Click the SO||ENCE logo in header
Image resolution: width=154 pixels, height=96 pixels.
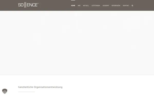coord(28,5)
